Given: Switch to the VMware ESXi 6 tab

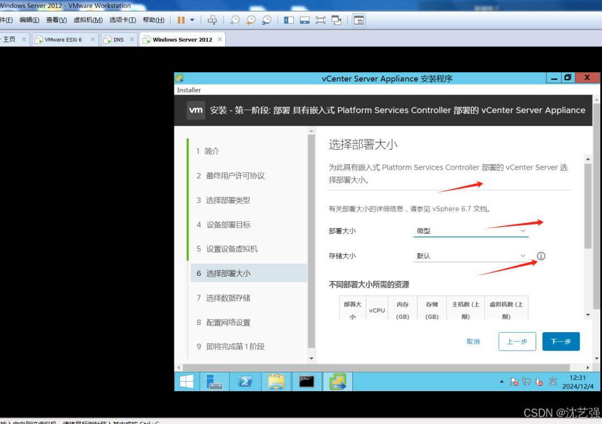Looking at the screenshot, I should 63,40.
